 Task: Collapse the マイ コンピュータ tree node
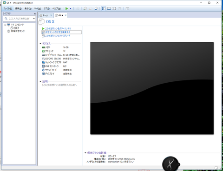coord(5,25)
